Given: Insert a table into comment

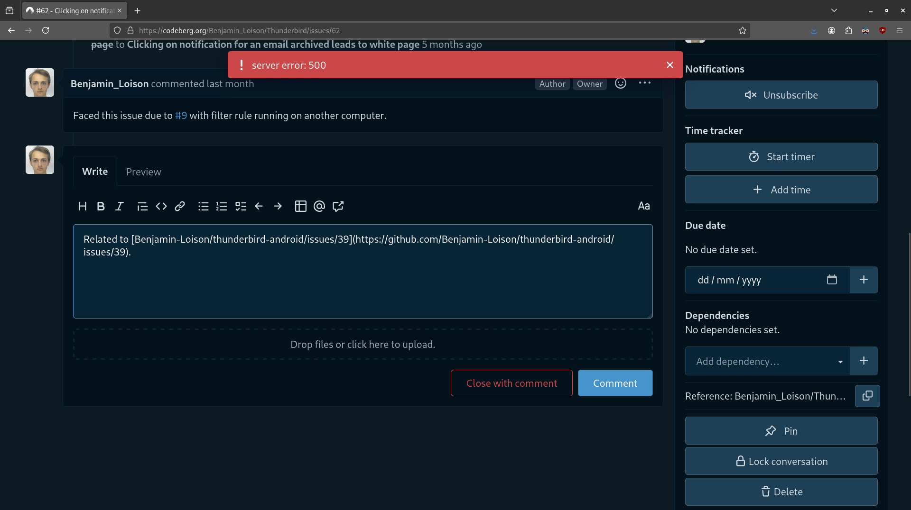Looking at the screenshot, I should pos(300,206).
